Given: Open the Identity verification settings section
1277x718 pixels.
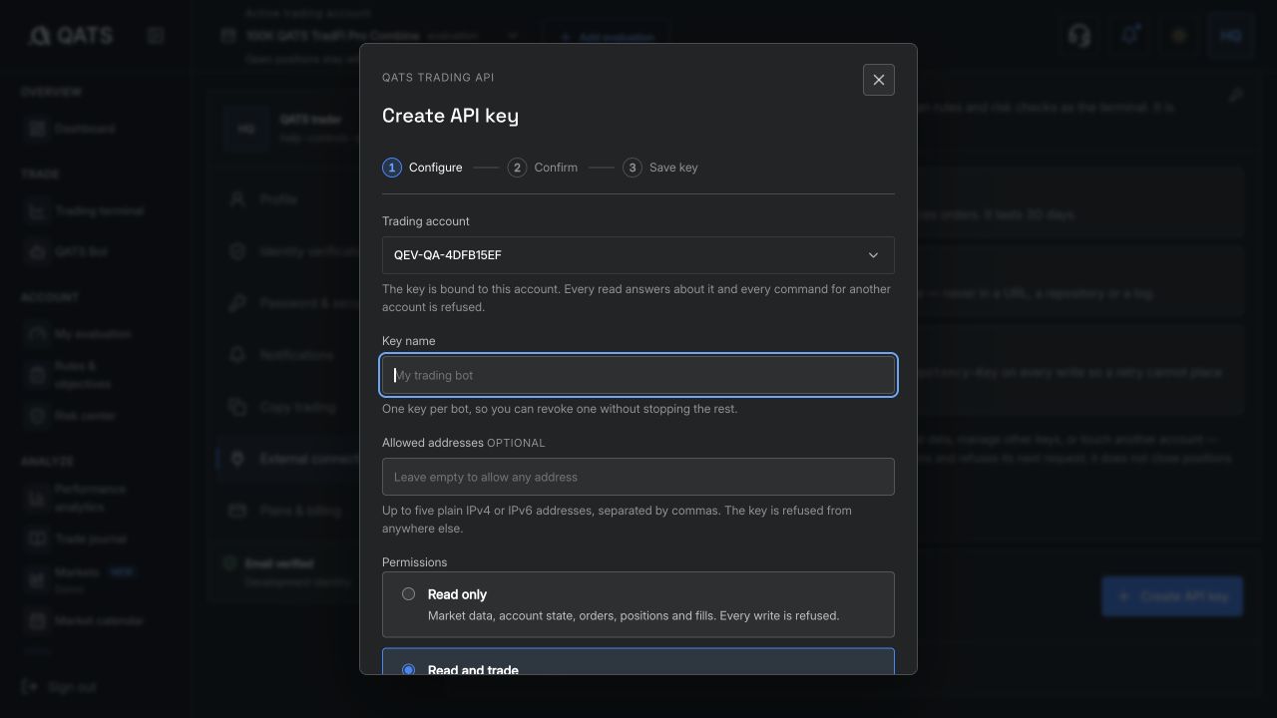Looking at the screenshot, I should point(288,251).
